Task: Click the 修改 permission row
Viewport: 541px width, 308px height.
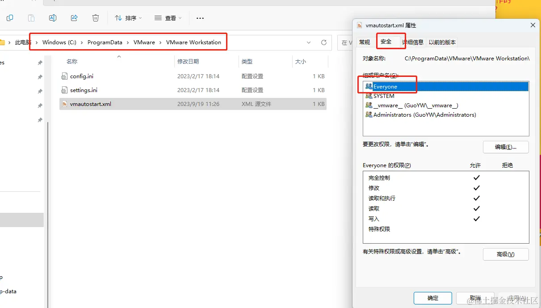Action: point(446,188)
